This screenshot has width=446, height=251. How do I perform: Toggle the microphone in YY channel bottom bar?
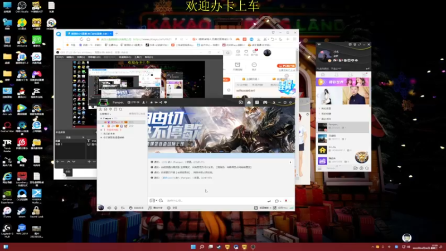click(116, 208)
